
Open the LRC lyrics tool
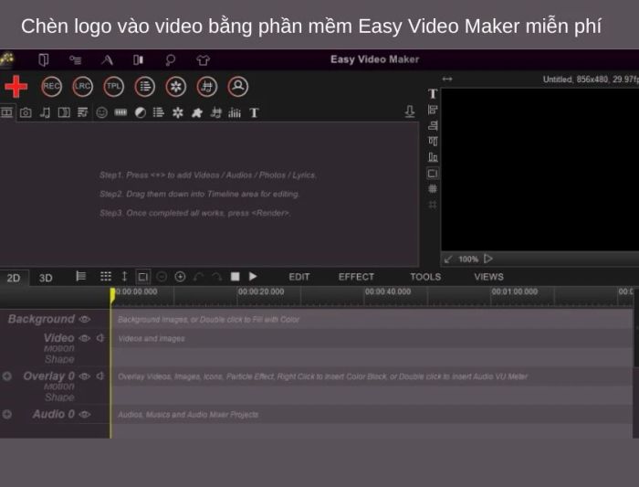82,87
